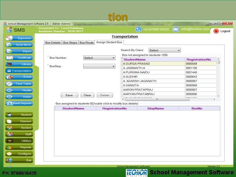The width and height of the screenshot is (236, 177).
Task: Click registration number 0000589 cell
Action: click(201, 64)
